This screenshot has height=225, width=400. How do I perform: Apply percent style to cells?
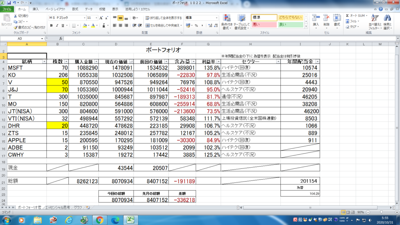click(x=196, y=25)
